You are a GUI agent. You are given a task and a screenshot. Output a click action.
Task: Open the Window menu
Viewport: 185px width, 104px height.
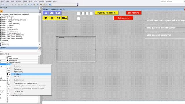49,1
